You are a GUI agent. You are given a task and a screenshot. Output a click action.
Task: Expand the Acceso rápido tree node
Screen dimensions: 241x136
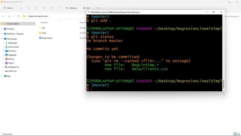pos(2,24)
